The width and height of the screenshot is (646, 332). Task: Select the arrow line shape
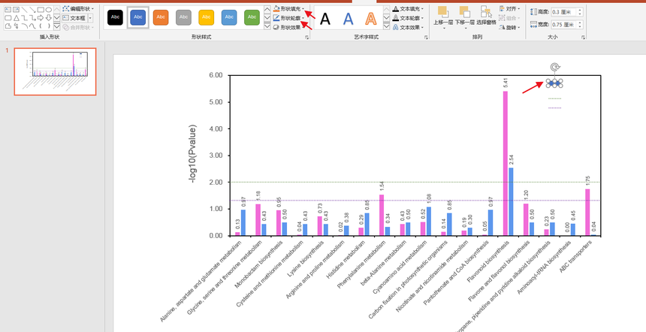[32, 10]
